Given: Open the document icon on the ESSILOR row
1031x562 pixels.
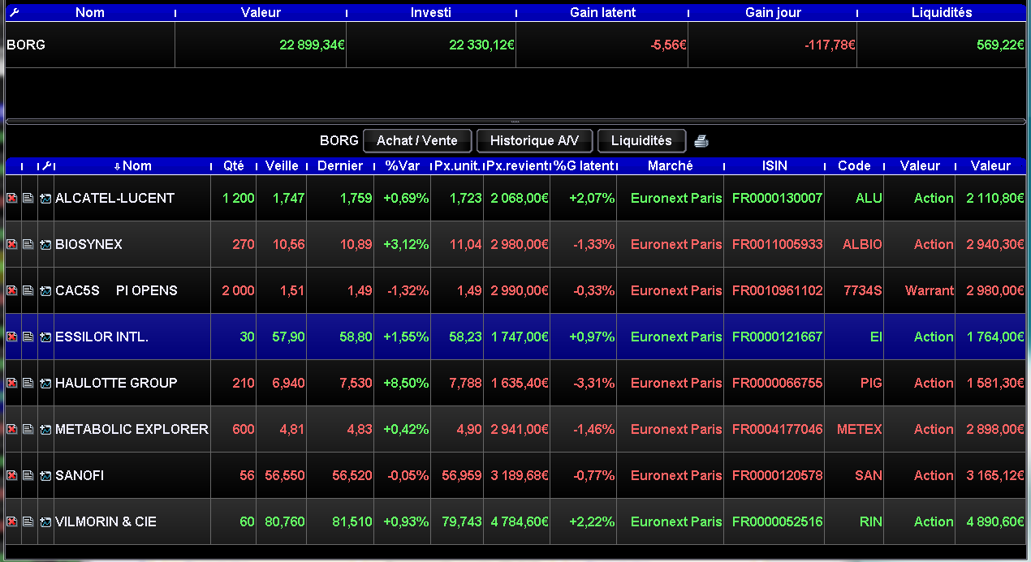Looking at the screenshot, I should coord(28,337).
